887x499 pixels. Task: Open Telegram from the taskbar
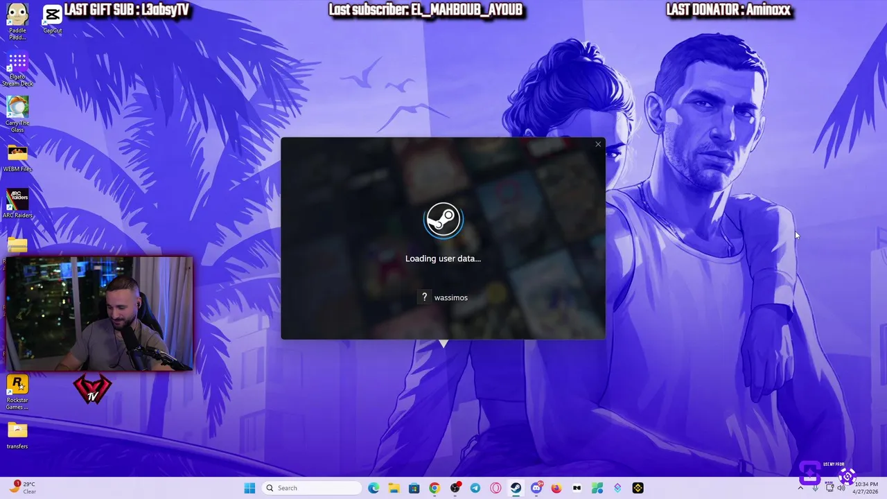(x=475, y=488)
